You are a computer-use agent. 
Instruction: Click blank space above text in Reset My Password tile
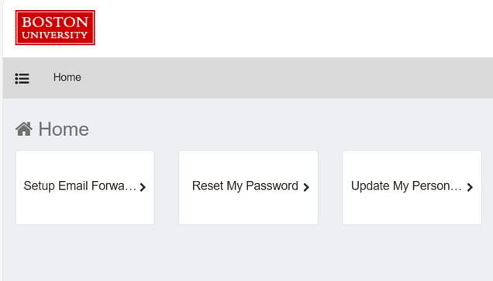point(248,164)
